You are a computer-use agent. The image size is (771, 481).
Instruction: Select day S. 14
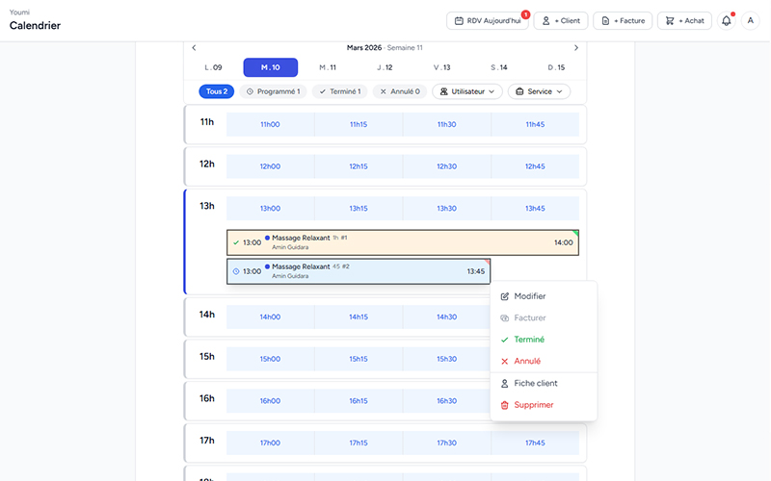tap(499, 67)
